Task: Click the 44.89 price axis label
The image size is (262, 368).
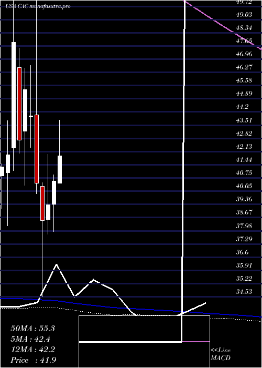Action: click(x=244, y=94)
